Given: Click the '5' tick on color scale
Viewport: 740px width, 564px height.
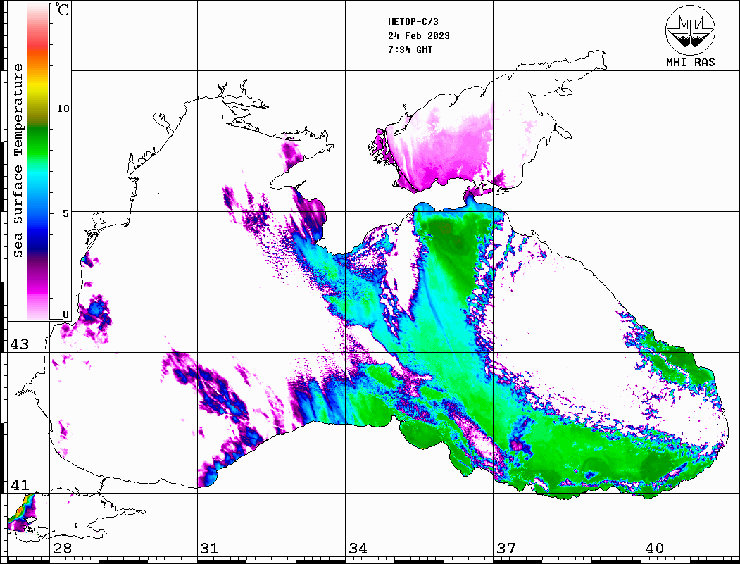Looking at the screenshot, I should 67,213.
